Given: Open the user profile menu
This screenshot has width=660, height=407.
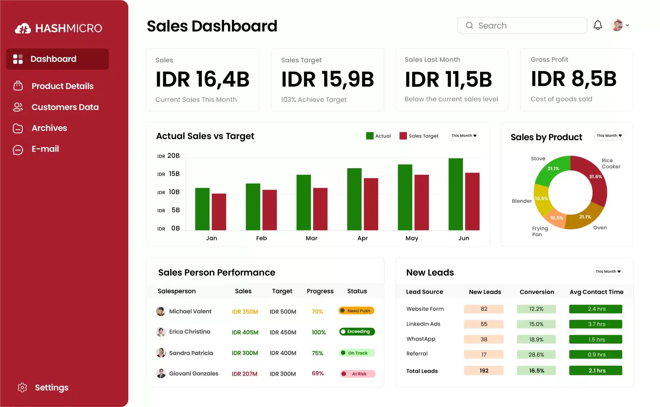Looking at the screenshot, I should (619, 25).
